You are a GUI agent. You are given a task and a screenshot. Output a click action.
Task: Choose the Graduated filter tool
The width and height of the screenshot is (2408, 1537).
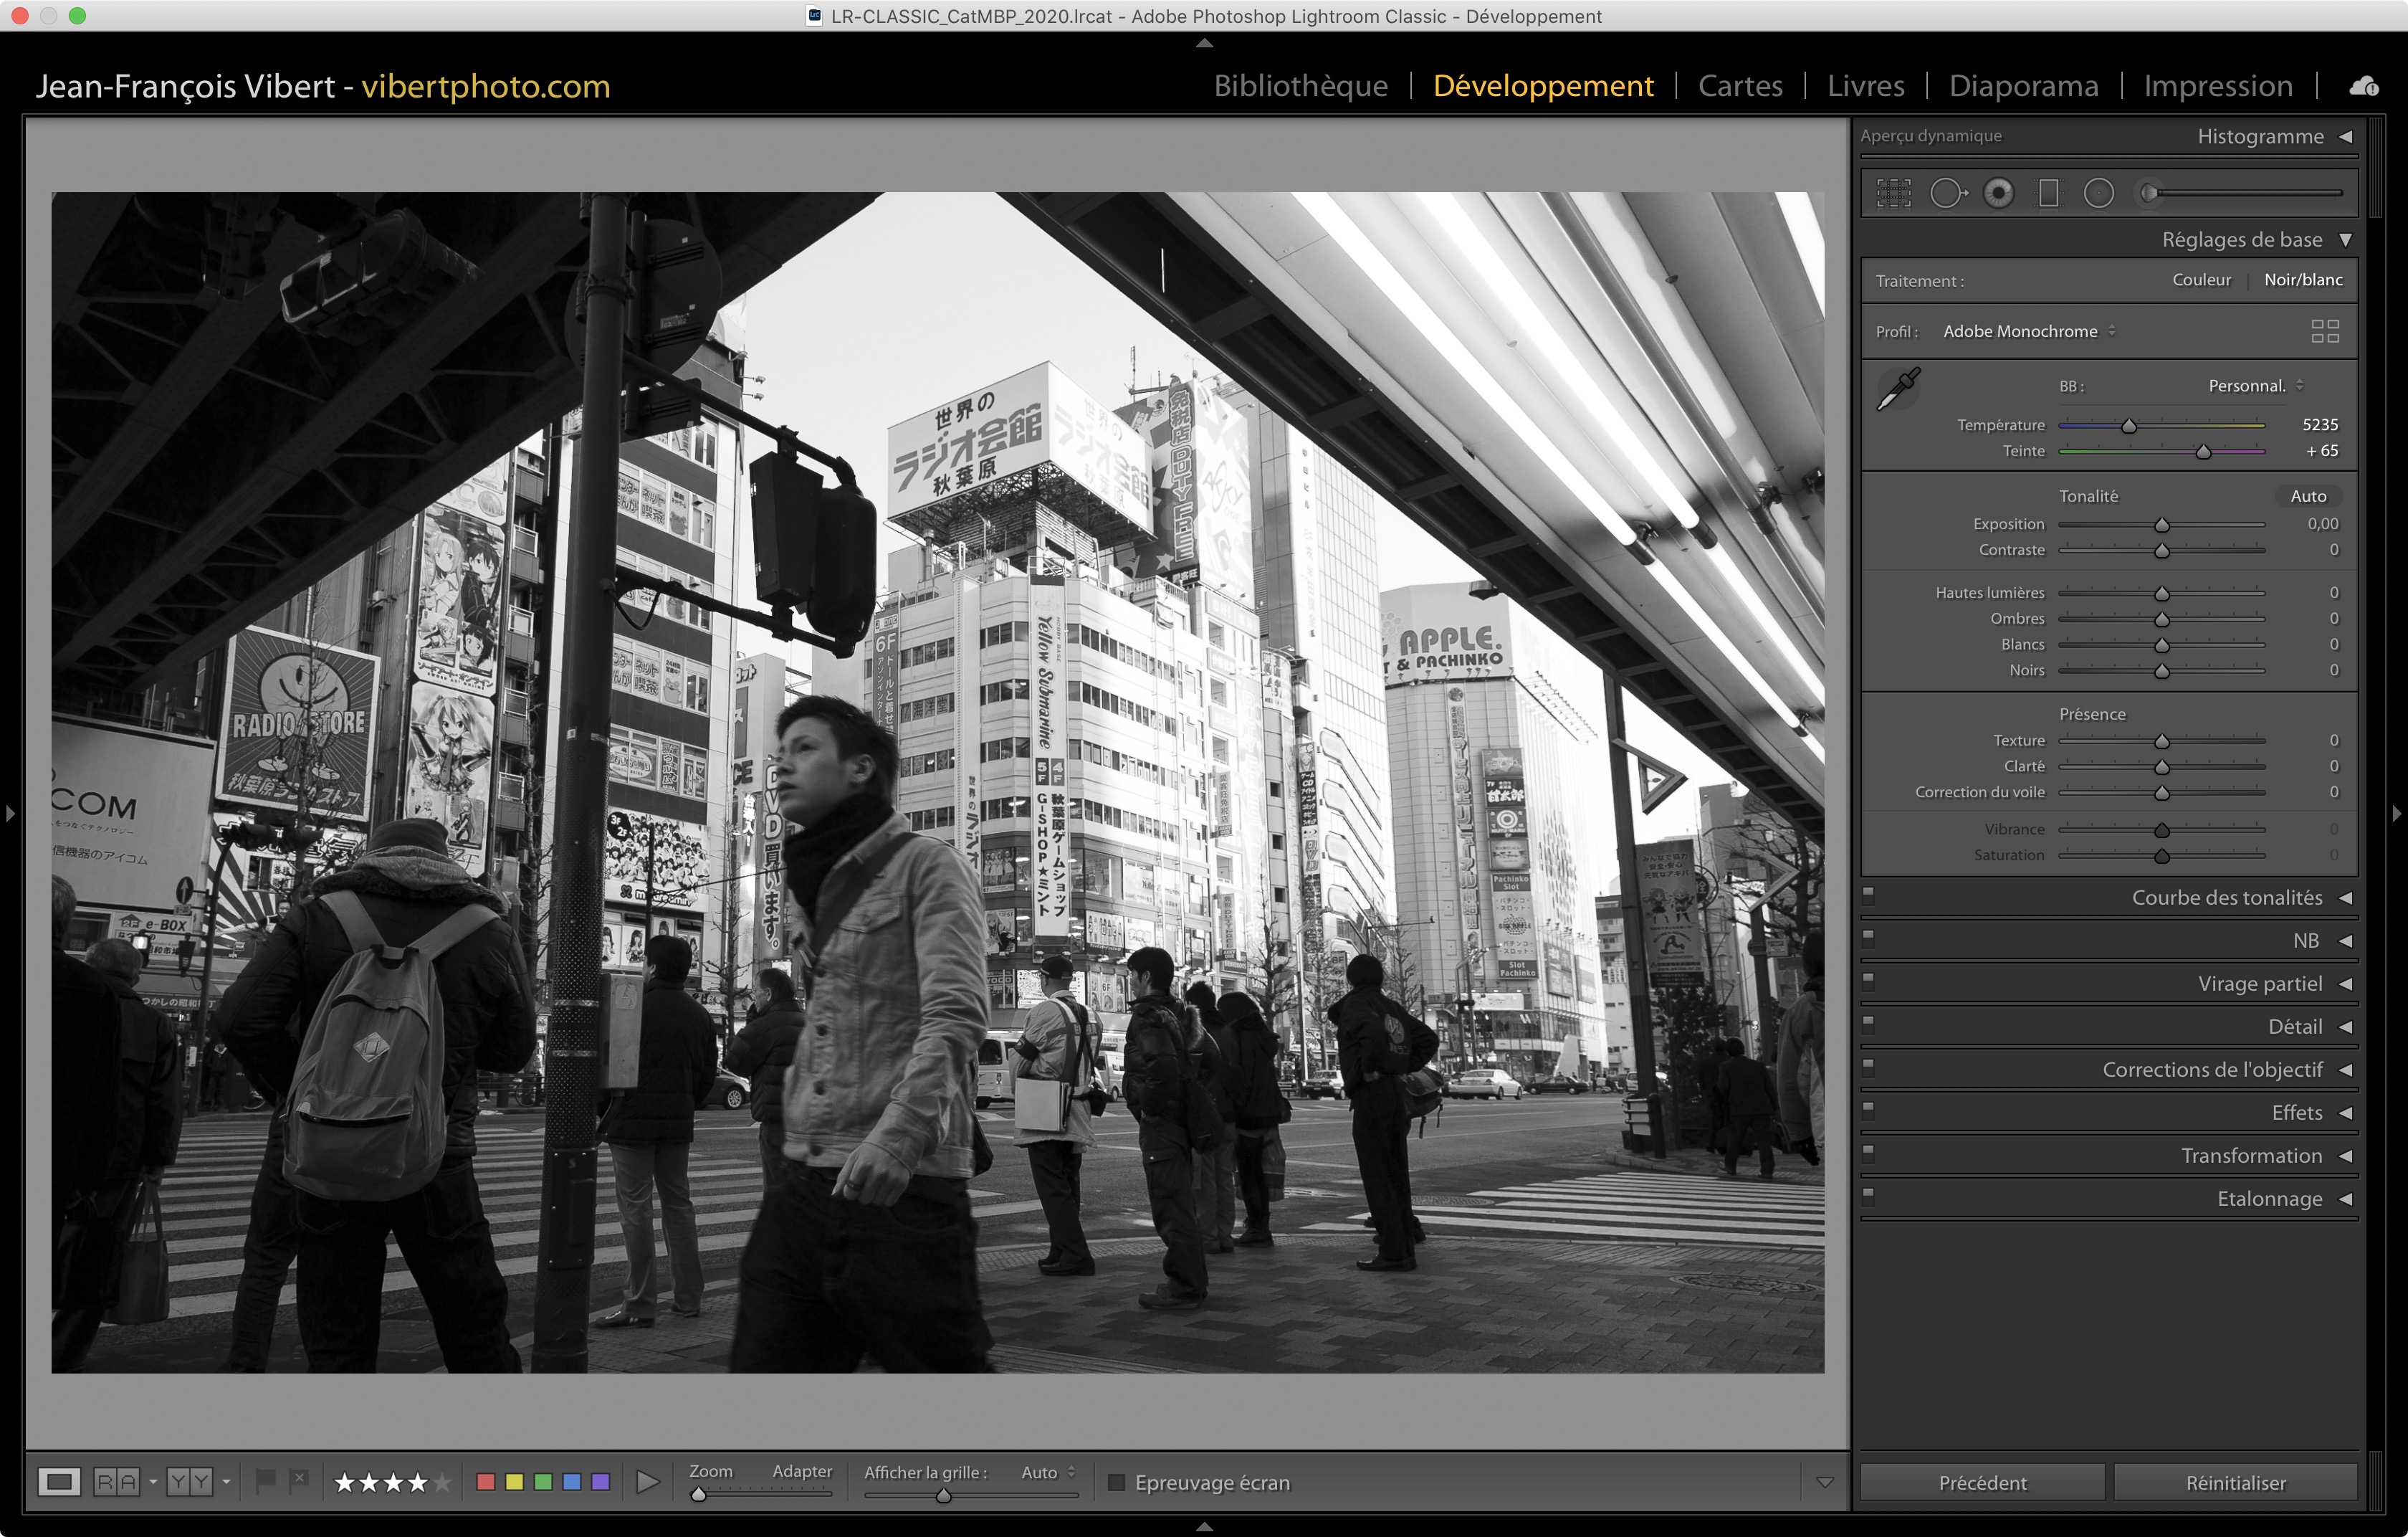[2048, 193]
